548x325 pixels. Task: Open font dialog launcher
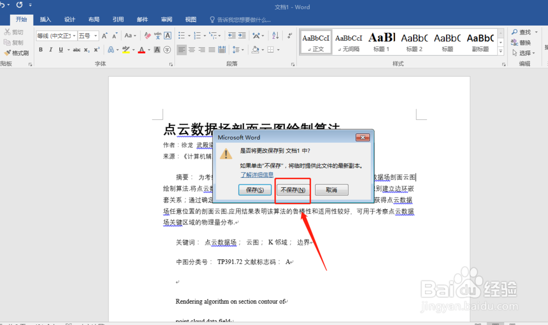tap(171, 65)
